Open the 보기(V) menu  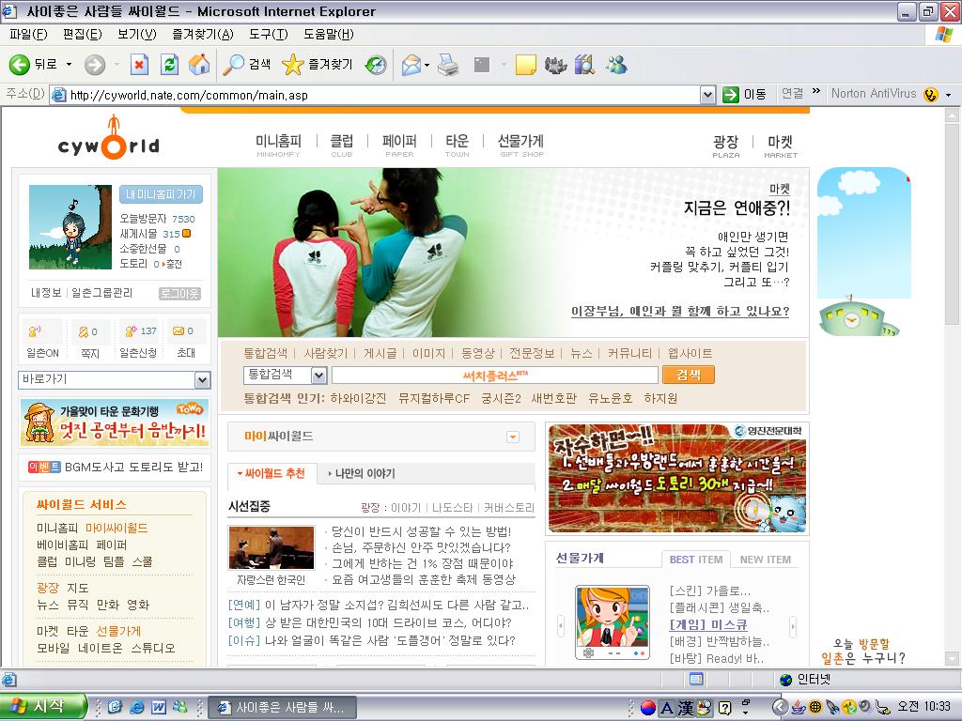coord(137,35)
